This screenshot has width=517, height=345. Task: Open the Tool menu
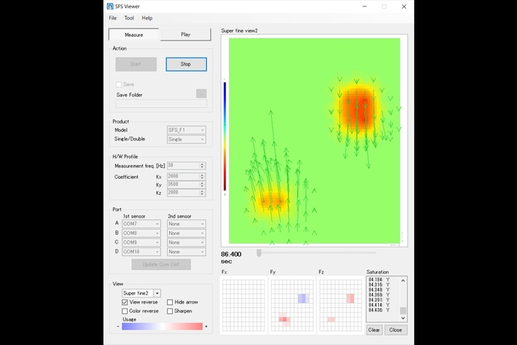pos(129,18)
